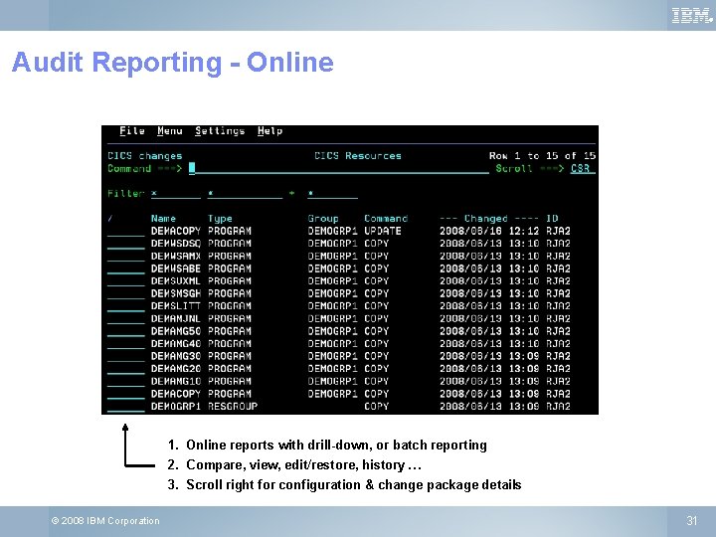Viewport: 716px width, 537px height.
Task: Click the COPY command in the DEMOGRP1 RESGROUP row
Action: [x=376, y=407]
